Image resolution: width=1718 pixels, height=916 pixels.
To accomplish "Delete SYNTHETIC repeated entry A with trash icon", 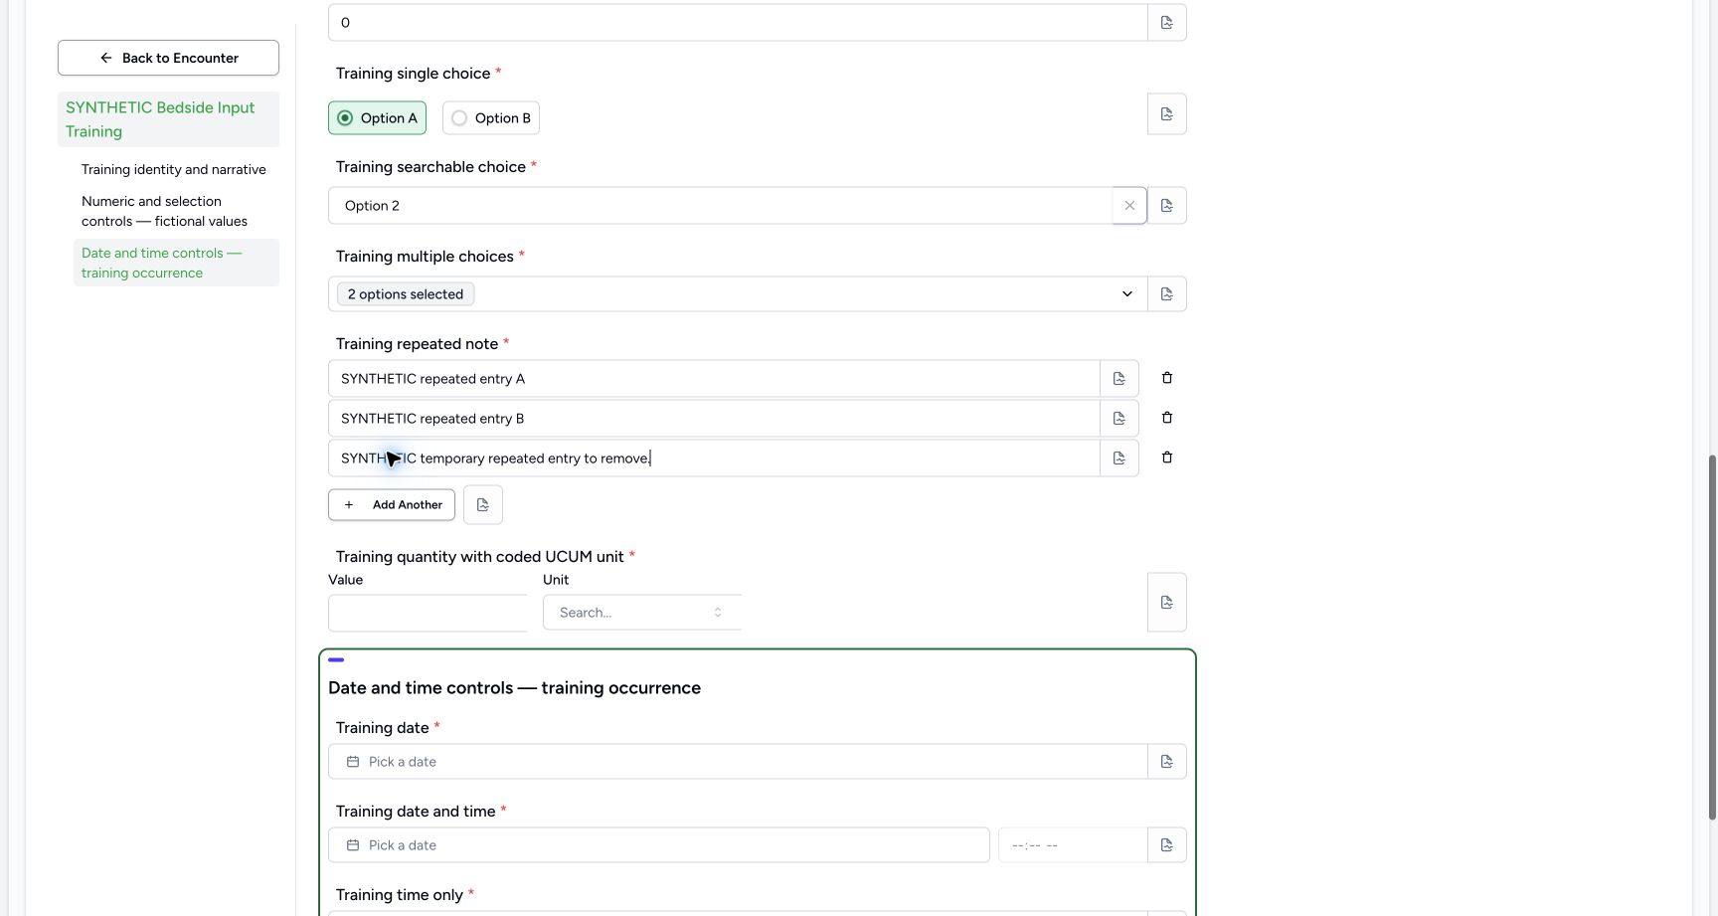I will click(x=1167, y=378).
